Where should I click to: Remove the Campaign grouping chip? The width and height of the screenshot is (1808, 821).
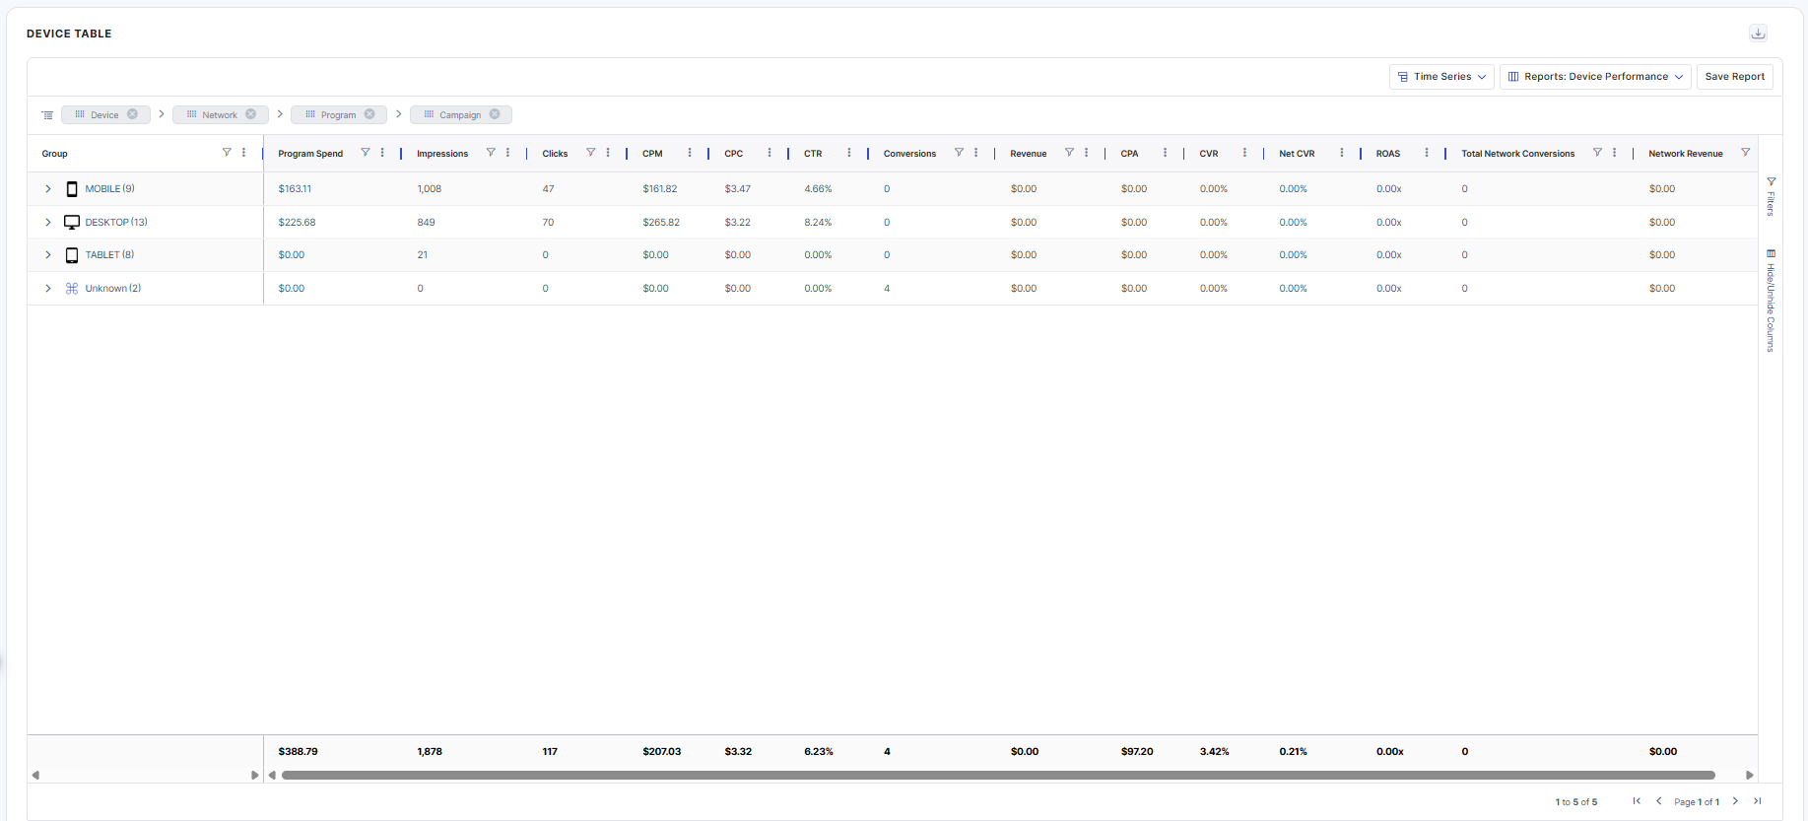495,114
